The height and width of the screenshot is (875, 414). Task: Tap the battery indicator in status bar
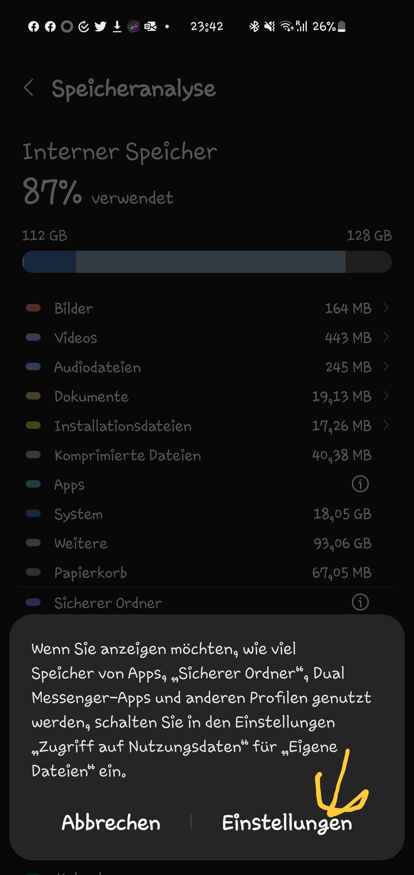coord(342,27)
